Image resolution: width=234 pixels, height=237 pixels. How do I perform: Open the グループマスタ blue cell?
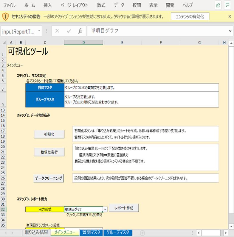45,99
